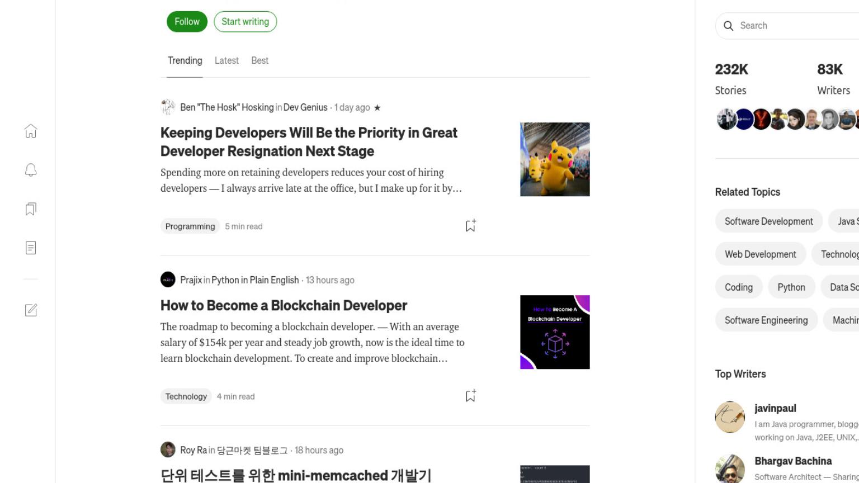The height and width of the screenshot is (483, 859).
Task: Open notifications bell icon
Action: click(x=31, y=170)
